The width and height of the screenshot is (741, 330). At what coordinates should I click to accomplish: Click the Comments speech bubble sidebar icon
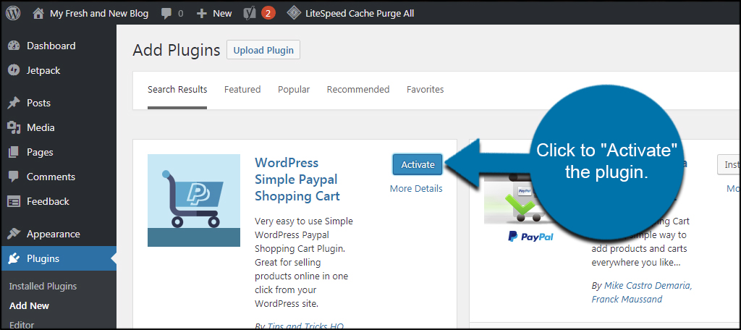tap(14, 177)
